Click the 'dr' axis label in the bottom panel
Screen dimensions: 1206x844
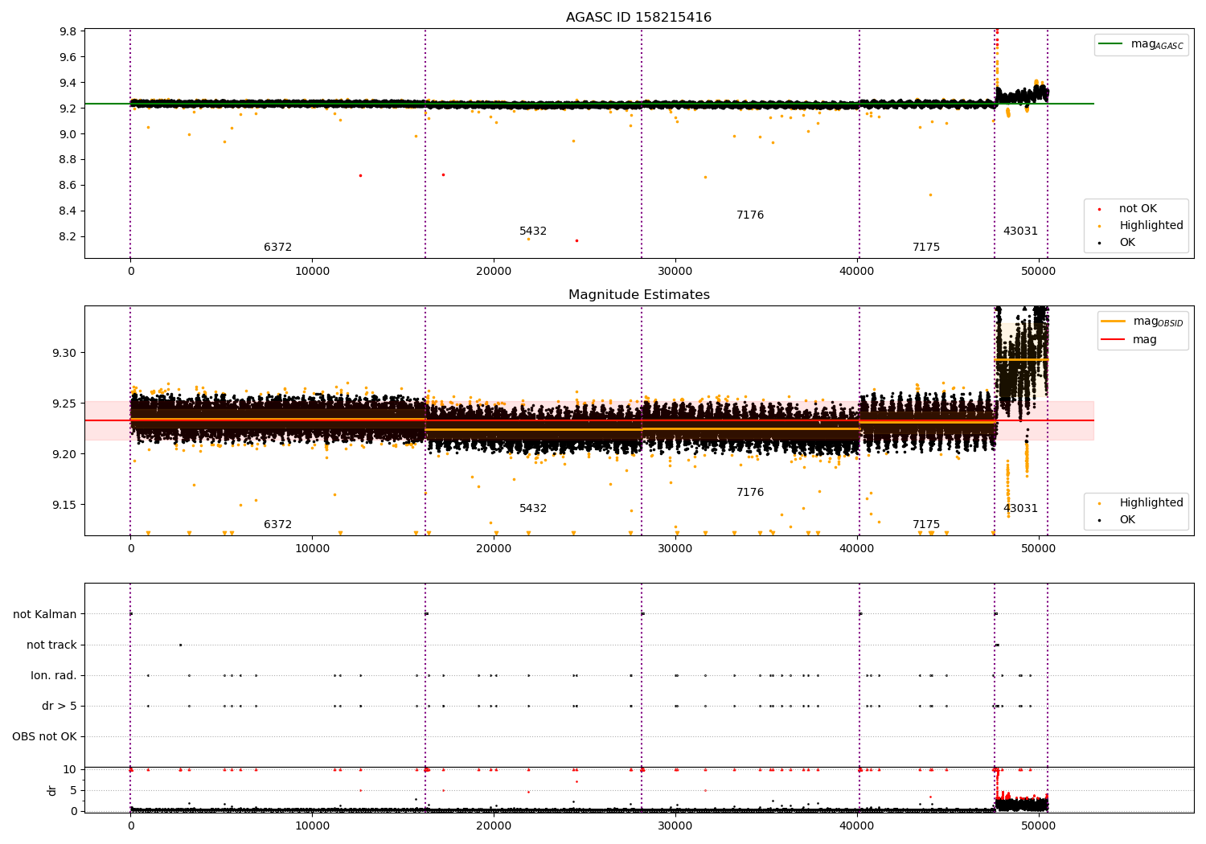(x=52, y=790)
